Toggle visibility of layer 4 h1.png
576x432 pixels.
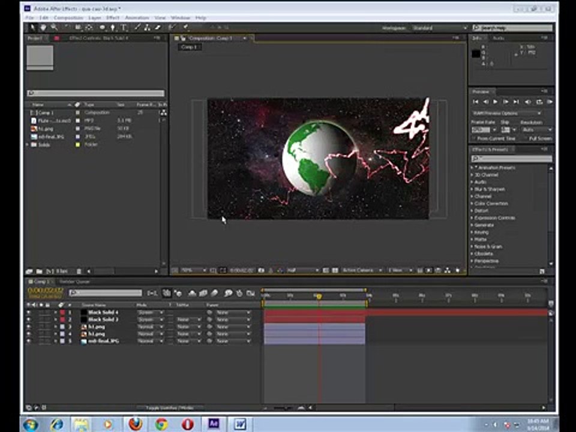[x=28, y=334]
